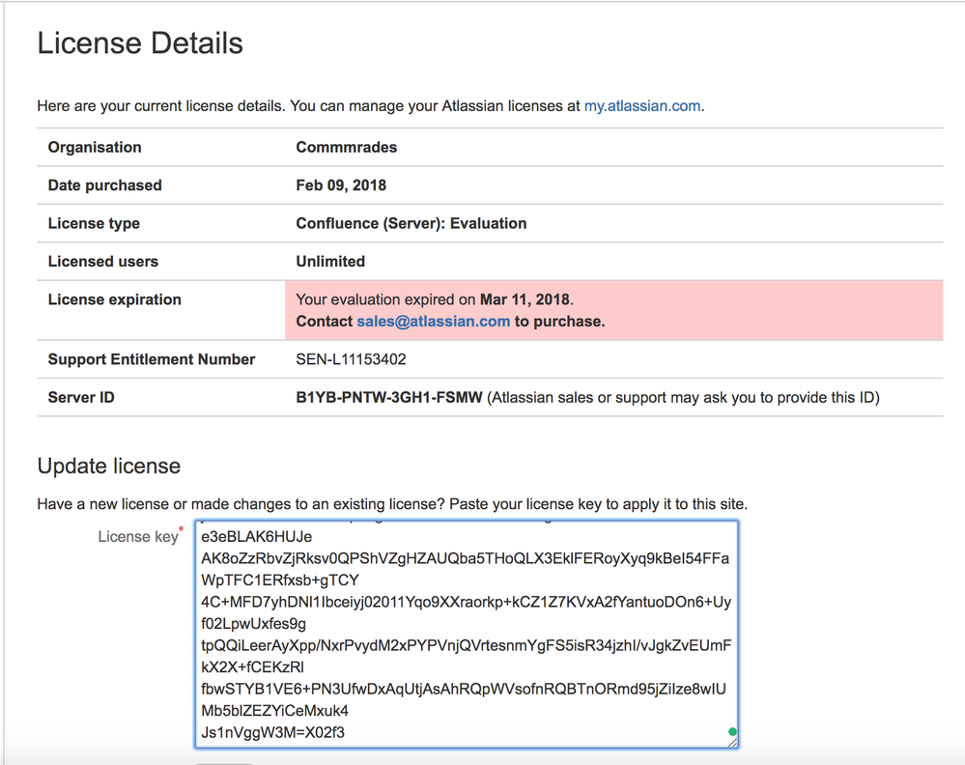Screen dimensions: 965x765
Task: Click the Mar 11, 2018 expiration date
Action: 525,299
